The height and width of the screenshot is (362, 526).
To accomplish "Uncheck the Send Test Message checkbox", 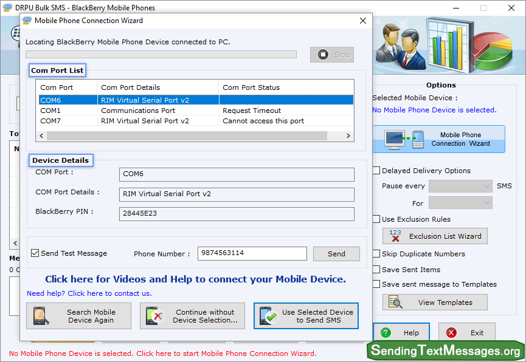I will [35, 253].
